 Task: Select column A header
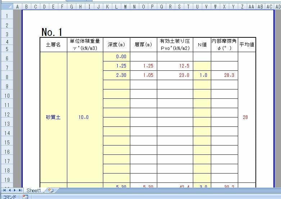click(17, 7)
